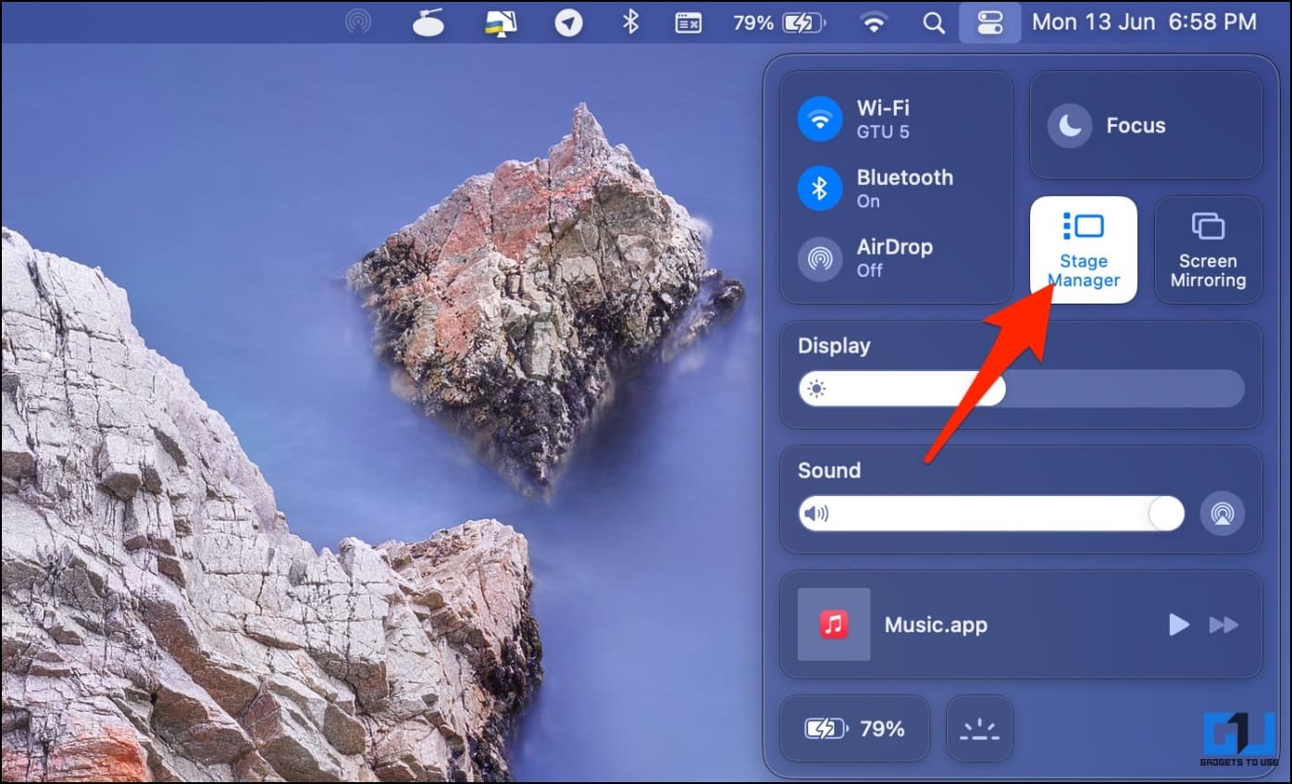Toggle AirDrop using its gray icon

819,258
